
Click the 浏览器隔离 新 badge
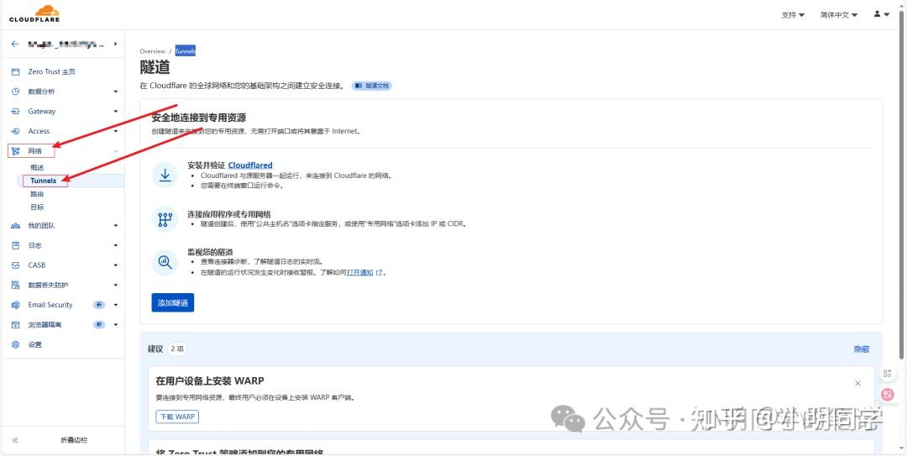tap(99, 325)
